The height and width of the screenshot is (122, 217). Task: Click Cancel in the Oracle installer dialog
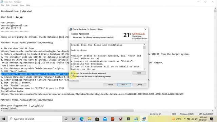[139, 85]
